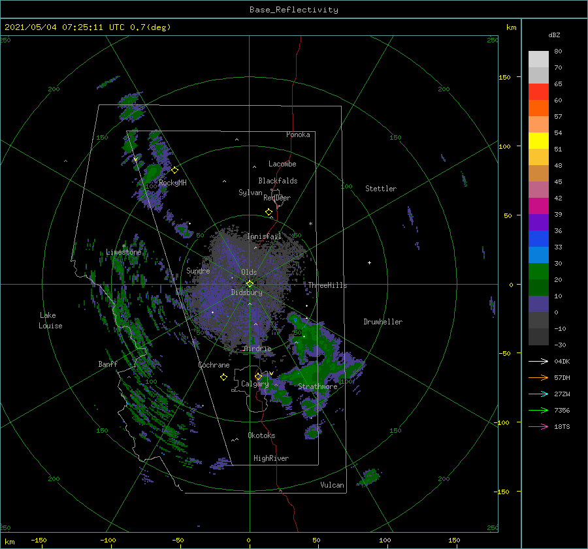Click the Cochrane town label
Screen dimensions: 588x549
point(214,365)
